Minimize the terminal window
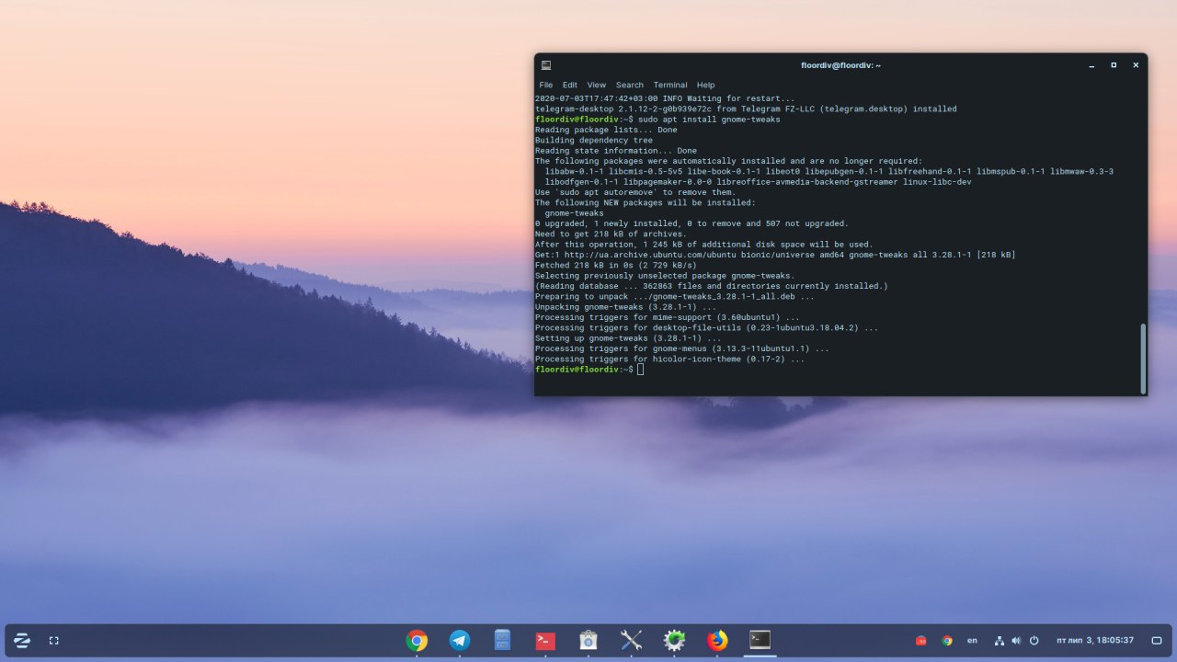Image resolution: width=1177 pixels, height=662 pixels. coord(1091,65)
